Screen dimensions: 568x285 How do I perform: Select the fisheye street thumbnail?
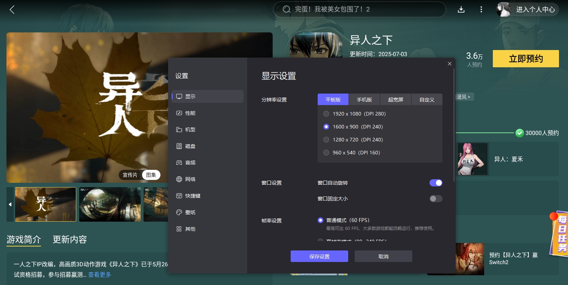click(x=110, y=204)
